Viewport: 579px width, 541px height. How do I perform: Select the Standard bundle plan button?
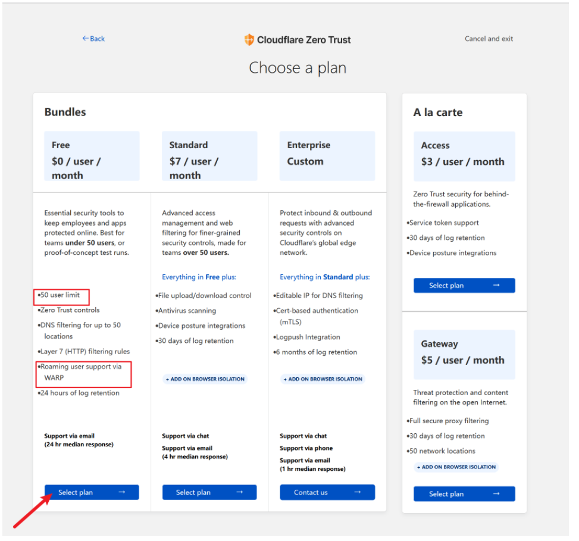pyautogui.click(x=209, y=492)
